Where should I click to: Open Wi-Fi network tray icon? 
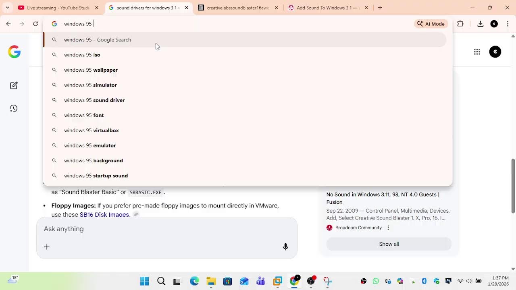pyautogui.click(x=460, y=281)
